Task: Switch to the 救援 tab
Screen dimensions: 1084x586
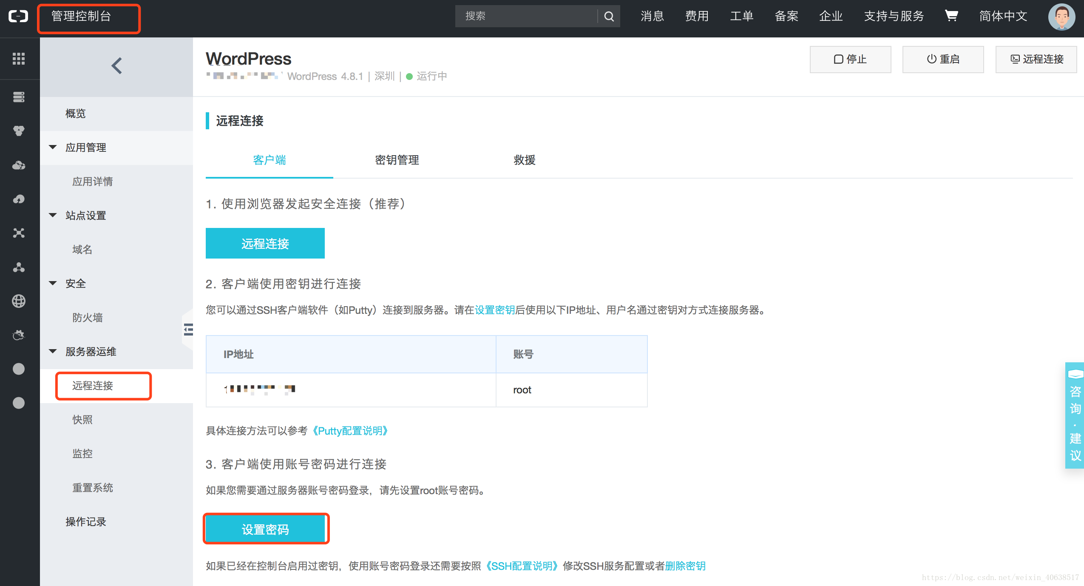Action: click(x=525, y=160)
